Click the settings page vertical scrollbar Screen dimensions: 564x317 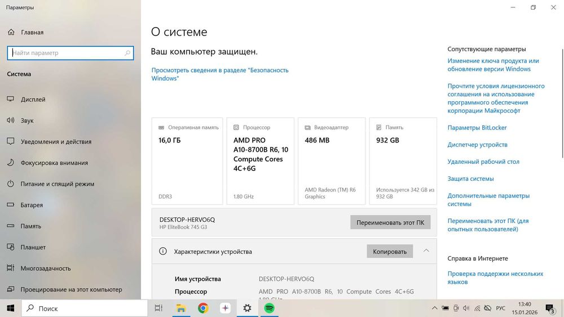(x=562, y=104)
